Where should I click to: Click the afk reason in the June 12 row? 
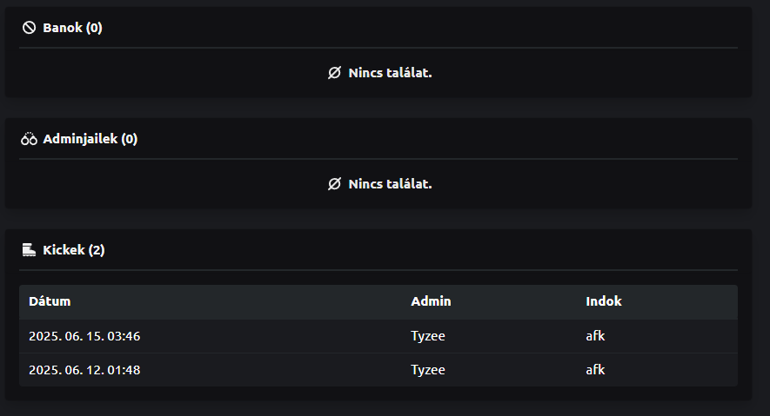click(595, 370)
